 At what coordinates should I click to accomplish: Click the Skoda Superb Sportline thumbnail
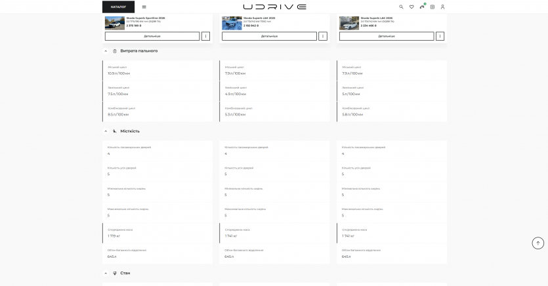pos(115,23)
